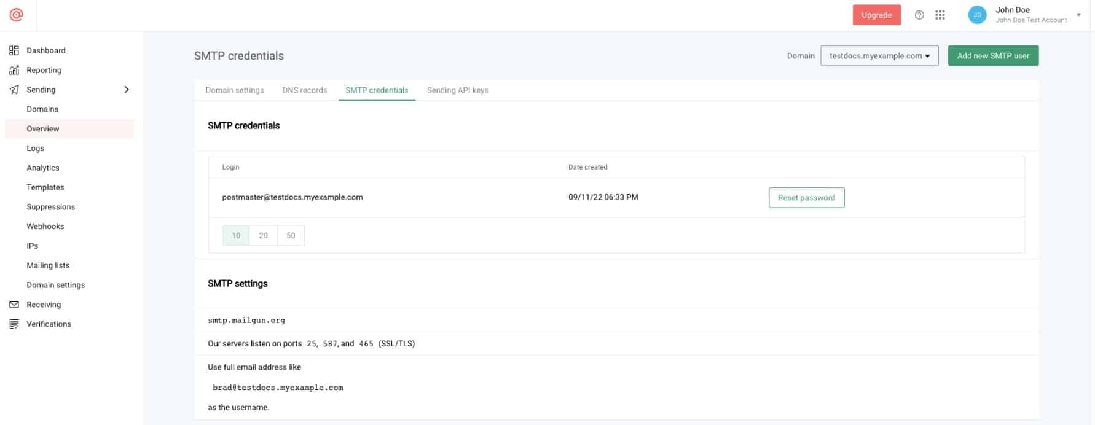The height and width of the screenshot is (425, 1095).
Task: Click the Upgrade button
Action: tap(877, 15)
